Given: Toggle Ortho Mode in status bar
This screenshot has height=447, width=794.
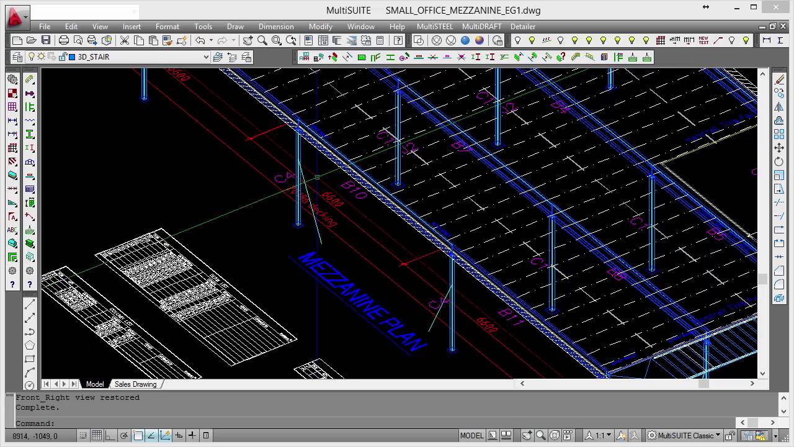Looking at the screenshot, I should click(110, 436).
